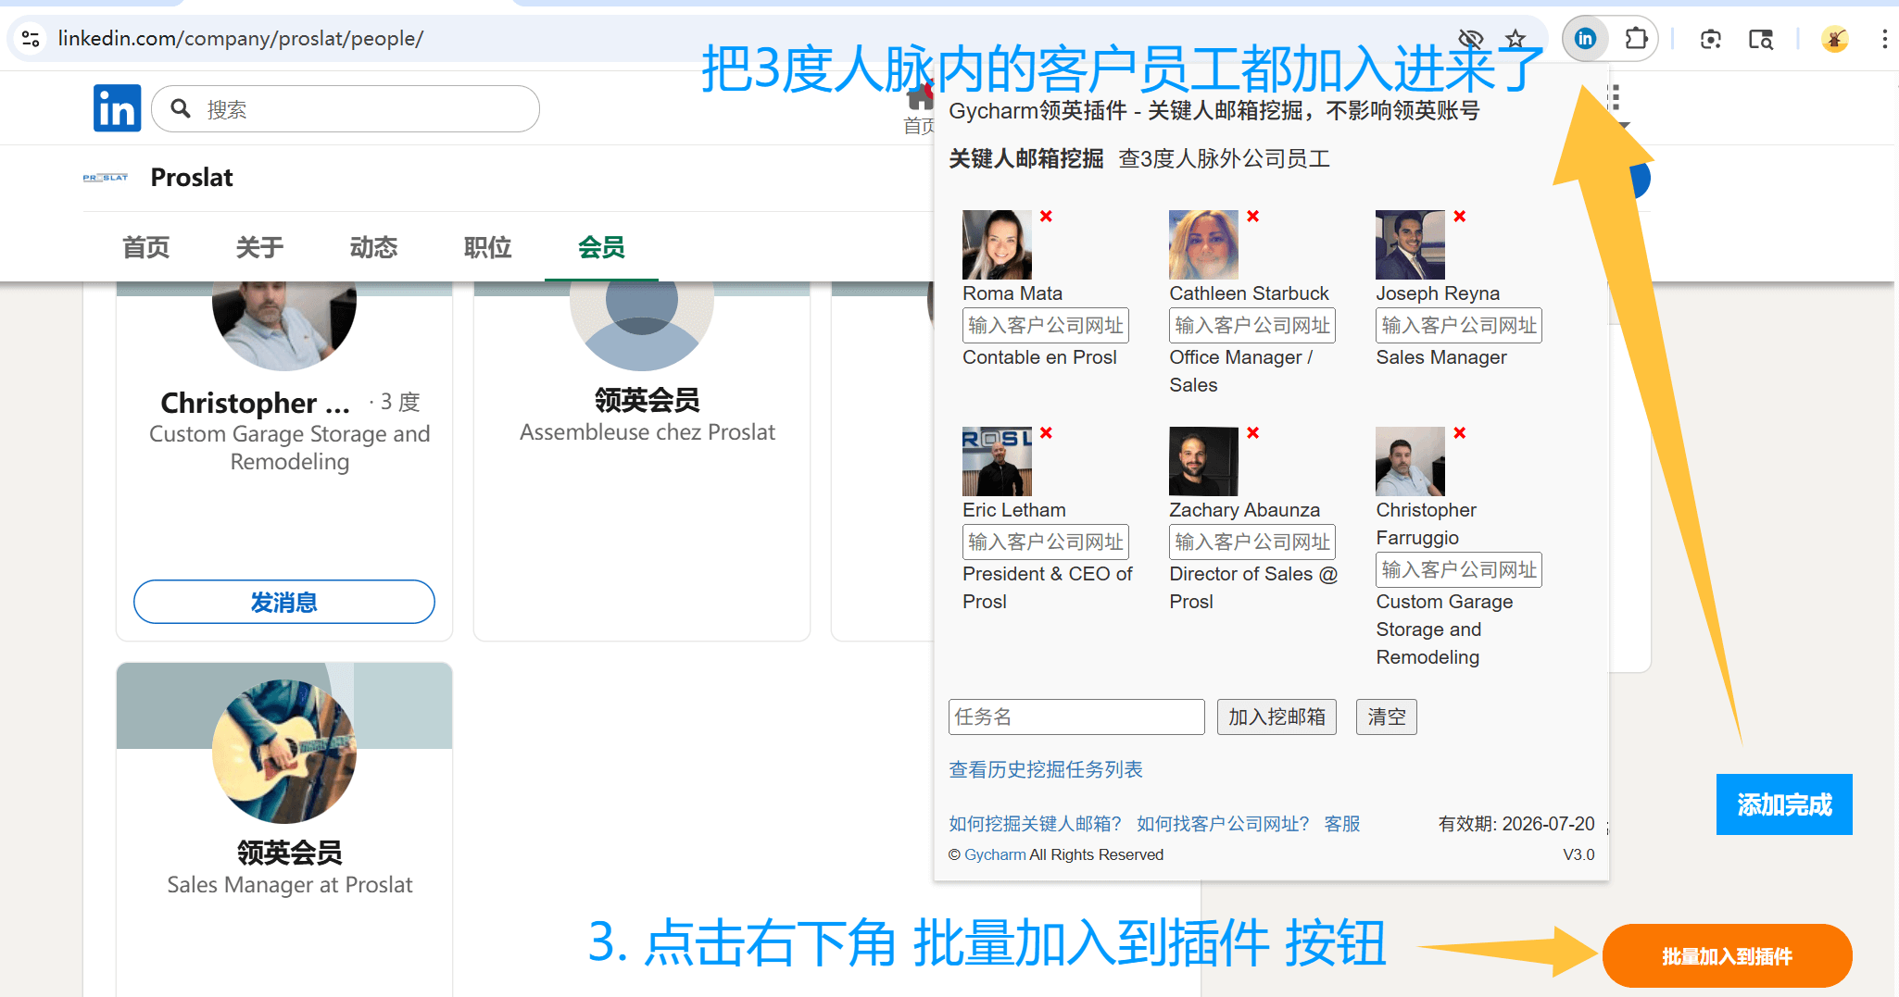Remove Zachary Abaunza with red X
The height and width of the screenshot is (997, 1899).
point(1252,432)
